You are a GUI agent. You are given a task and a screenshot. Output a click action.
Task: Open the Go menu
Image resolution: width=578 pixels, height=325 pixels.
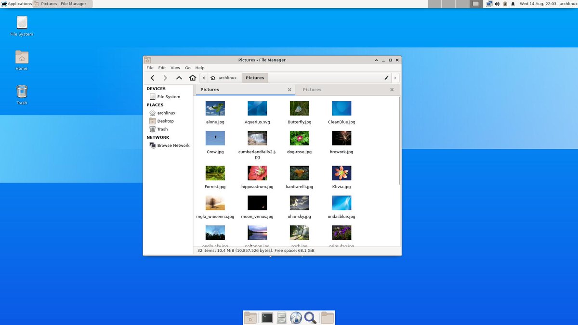[x=188, y=68]
